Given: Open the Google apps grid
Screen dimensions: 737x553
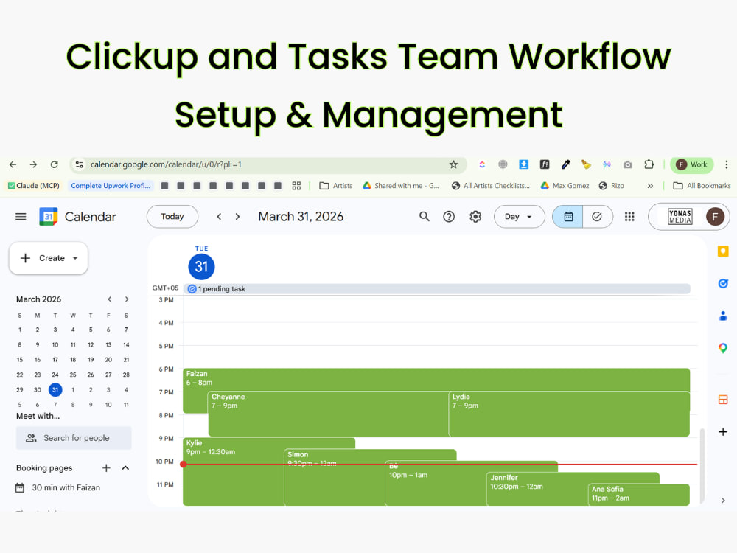Looking at the screenshot, I should click(x=629, y=216).
